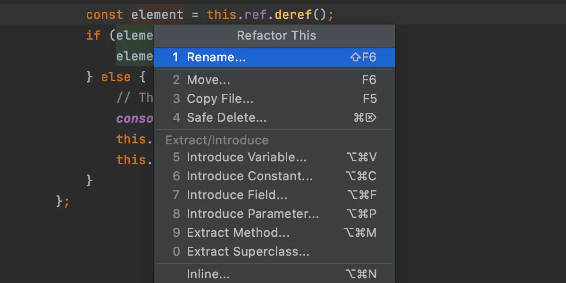Click the Refactor This popup title

click(276, 36)
